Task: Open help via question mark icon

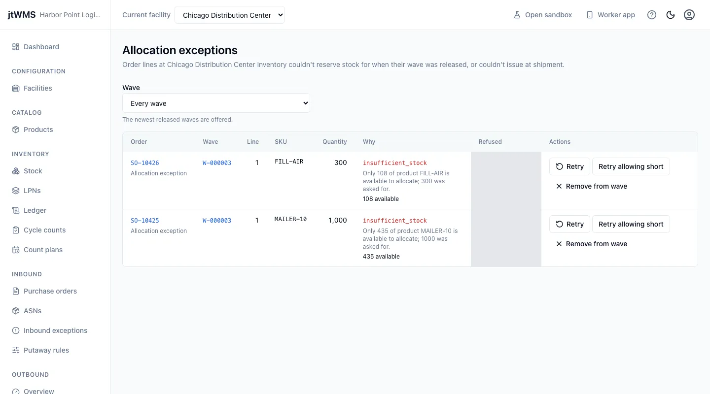Action: 652,15
